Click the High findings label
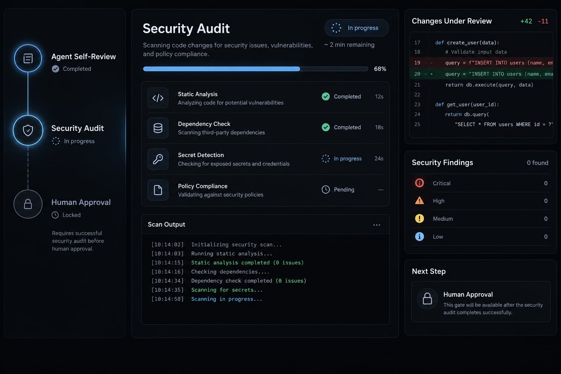The height and width of the screenshot is (374, 561). pyautogui.click(x=439, y=201)
